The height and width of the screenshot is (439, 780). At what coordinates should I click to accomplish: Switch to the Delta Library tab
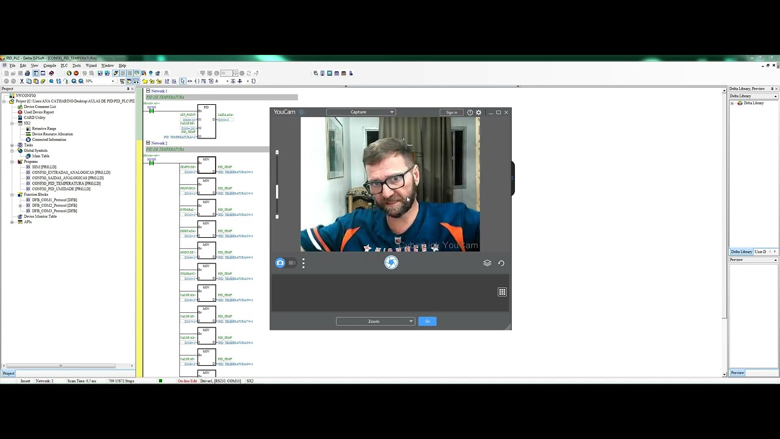coord(741,252)
